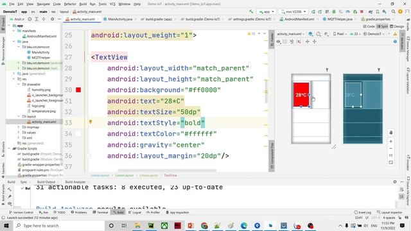This screenshot has height=231, width=411.
Task: Open the activity_main.xml design file dropdown
Action: pyautogui.click(x=291, y=34)
